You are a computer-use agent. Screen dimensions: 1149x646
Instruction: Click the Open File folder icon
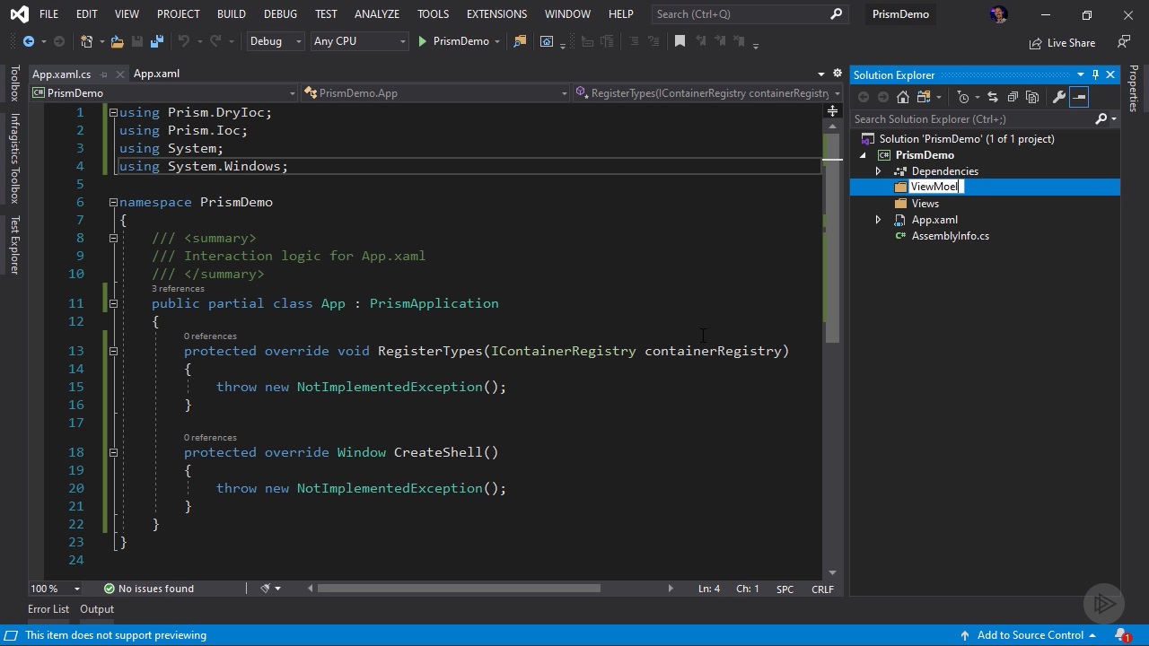coord(117,41)
